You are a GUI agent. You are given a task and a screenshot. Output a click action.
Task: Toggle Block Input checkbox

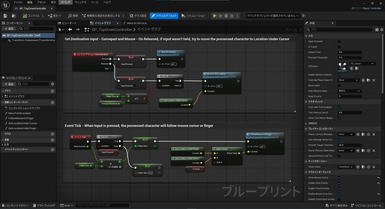pos(339,85)
